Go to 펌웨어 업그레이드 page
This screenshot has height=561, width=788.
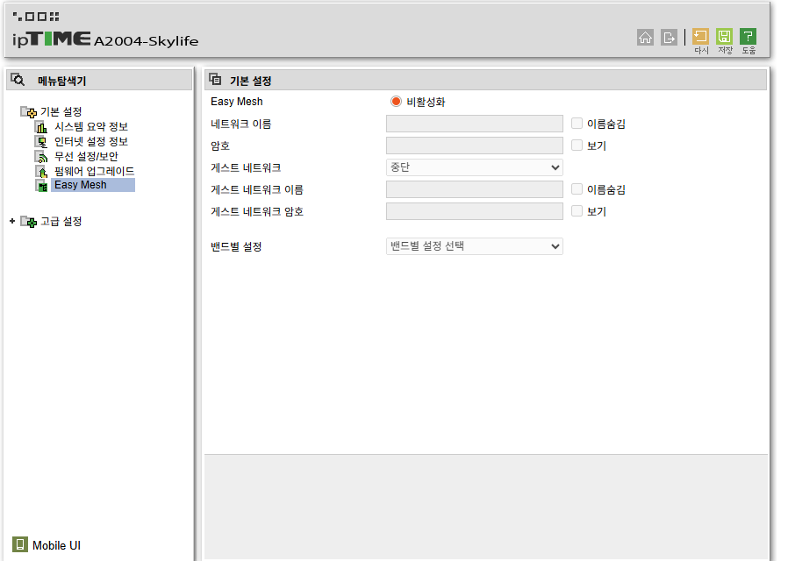95,171
